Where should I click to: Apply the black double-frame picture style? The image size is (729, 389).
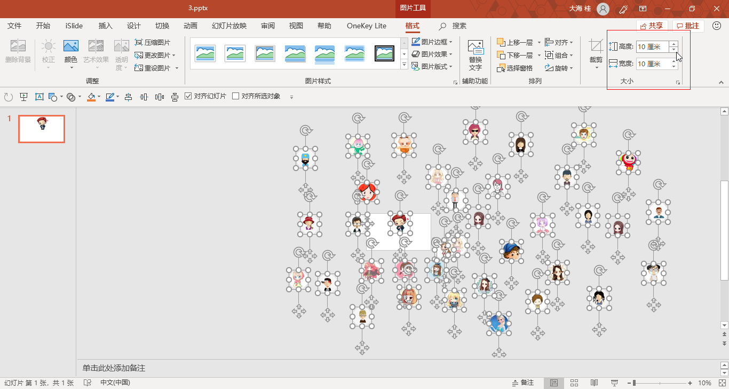click(x=384, y=53)
